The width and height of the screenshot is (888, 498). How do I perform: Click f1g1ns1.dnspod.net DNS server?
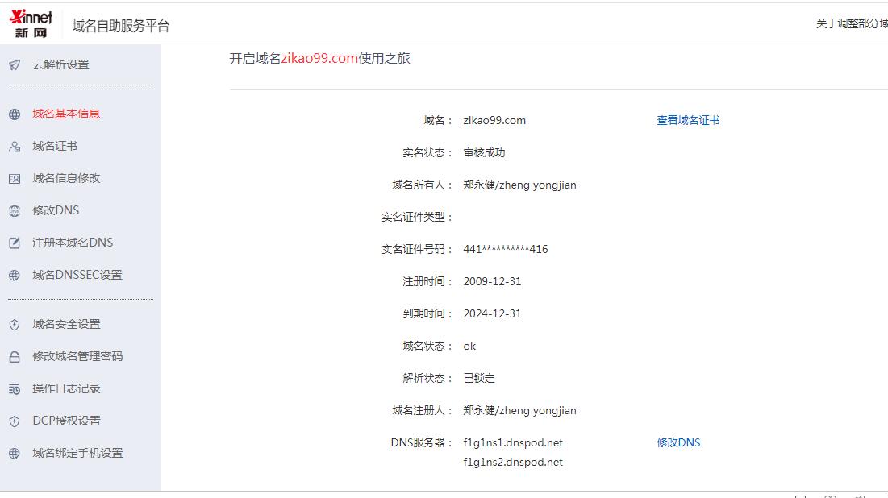[513, 442]
